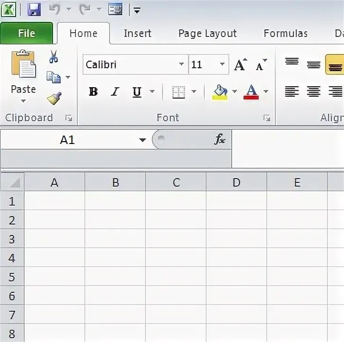
Task: Open Font dialog box launcher
Action: tap(267, 118)
